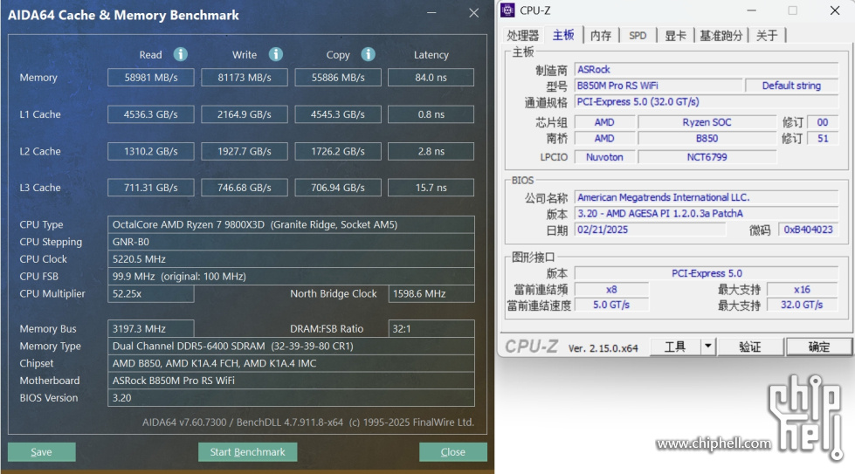Click the CPU Clock field 5220.5 MHz

click(291, 258)
